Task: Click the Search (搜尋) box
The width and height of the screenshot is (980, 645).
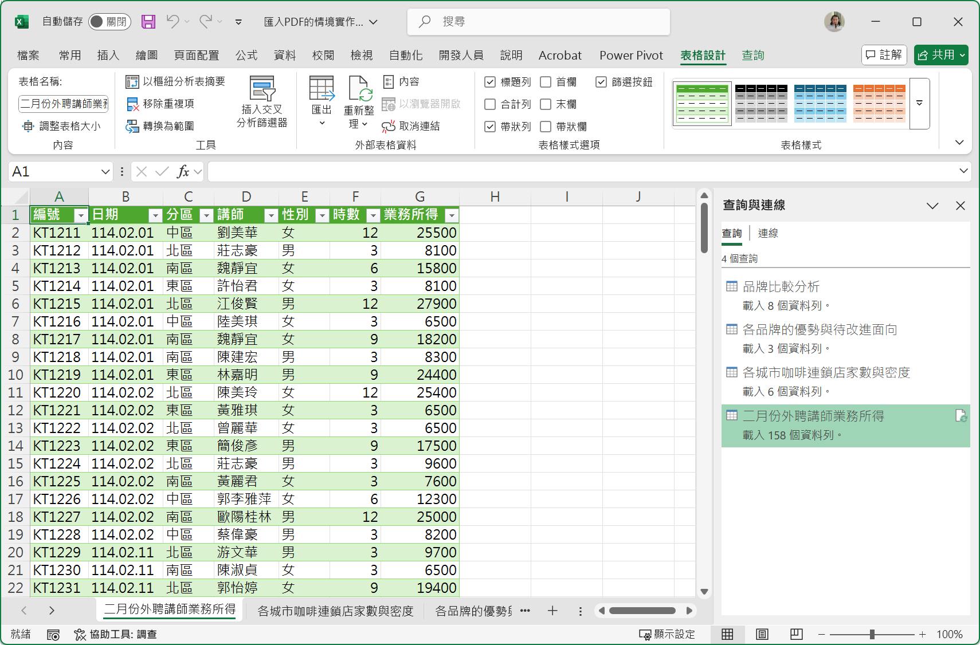Action: 539,22
